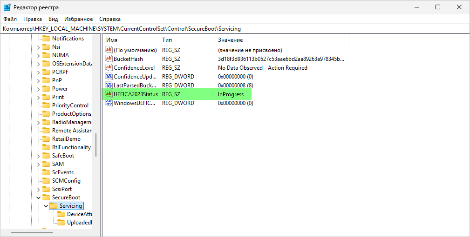
Task: Click the Значение column header
Action: click(282, 40)
